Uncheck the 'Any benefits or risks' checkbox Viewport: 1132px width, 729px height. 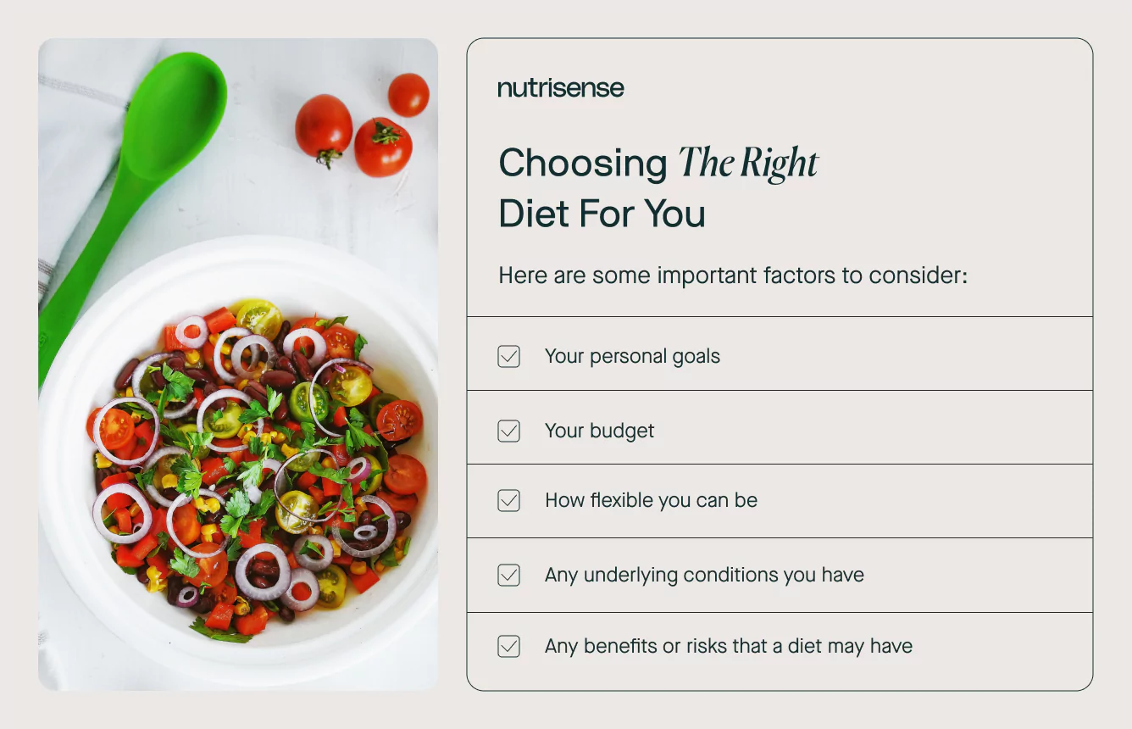tap(508, 646)
